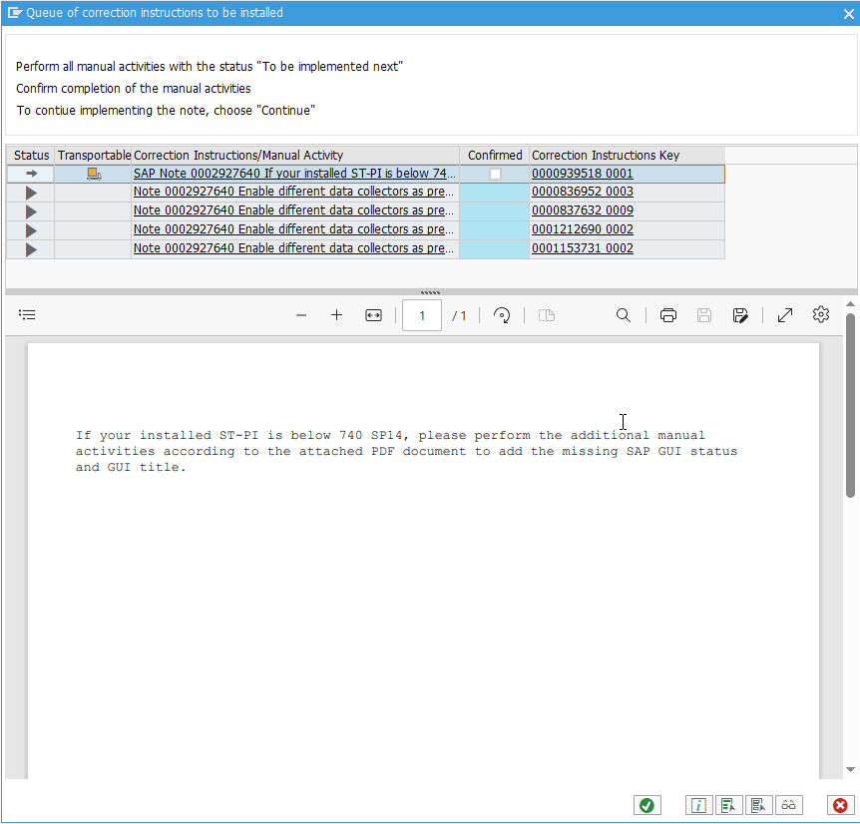Click the PDF page number field
Viewport: 860px width, 824px height.
422,315
